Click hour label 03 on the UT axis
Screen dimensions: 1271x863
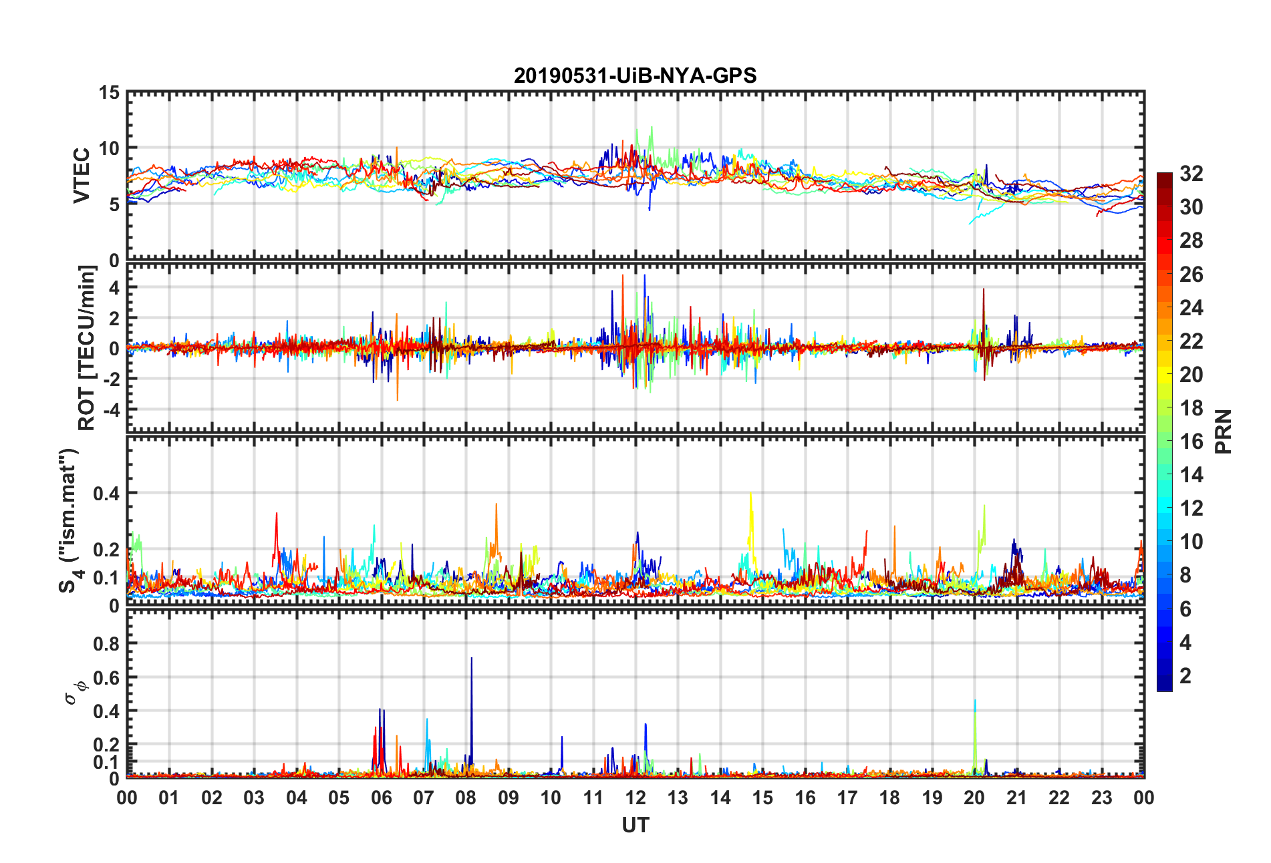pyautogui.click(x=254, y=798)
